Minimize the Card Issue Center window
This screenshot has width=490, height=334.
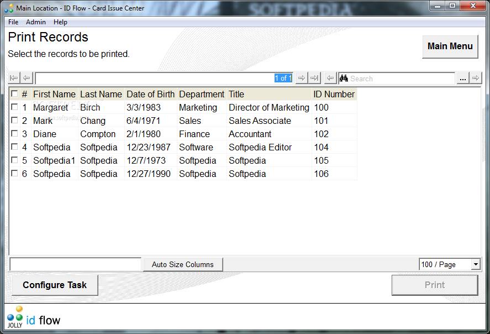tap(438, 6)
